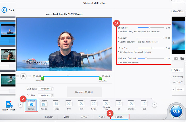Click the frame-step icon right of play

pyautogui.click(x=29, y=76)
